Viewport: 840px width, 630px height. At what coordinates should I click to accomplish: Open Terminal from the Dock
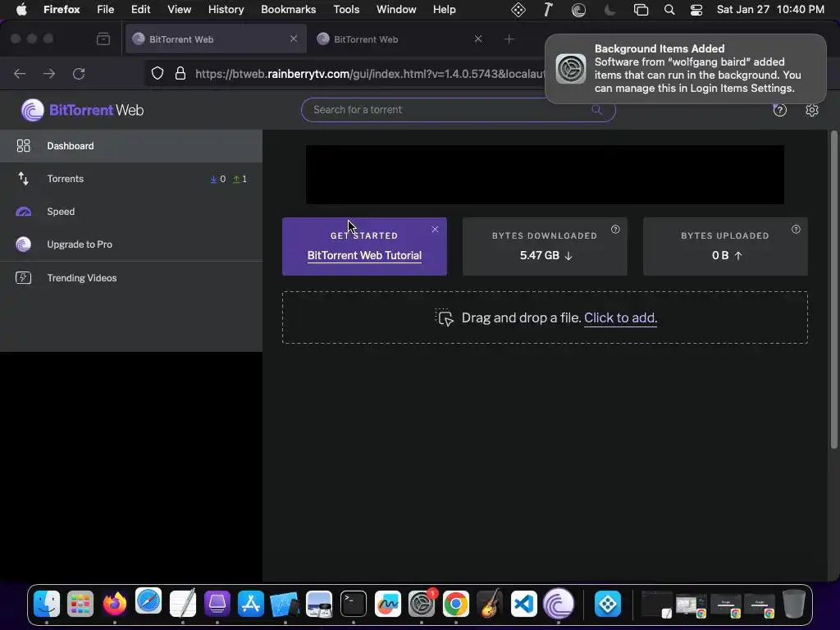[354, 605]
